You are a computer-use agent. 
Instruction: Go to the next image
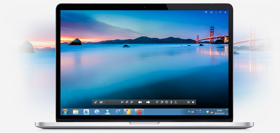[148, 102]
